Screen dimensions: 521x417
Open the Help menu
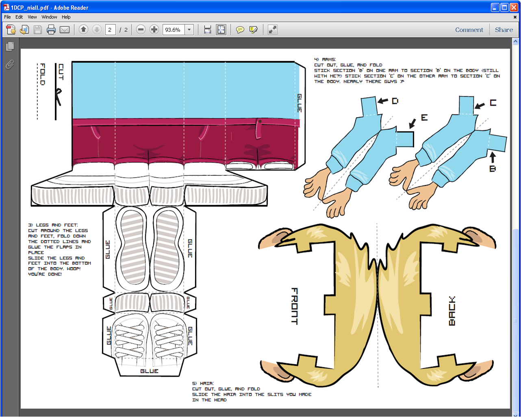(x=66, y=17)
